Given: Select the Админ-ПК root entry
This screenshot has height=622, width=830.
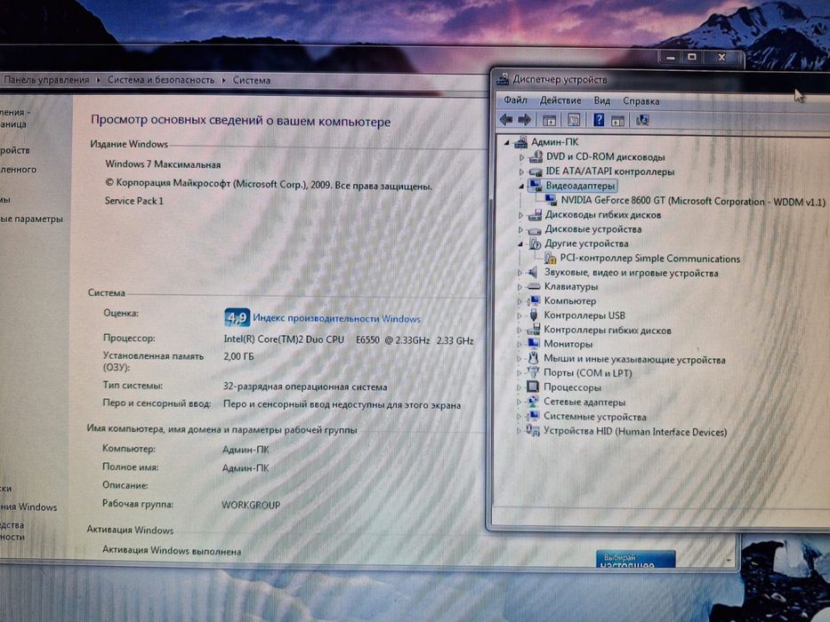Looking at the screenshot, I should click(555, 142).
